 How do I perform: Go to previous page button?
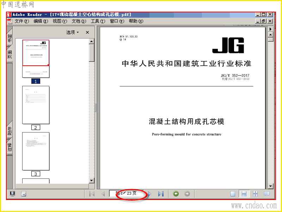(x=103, y=194)
